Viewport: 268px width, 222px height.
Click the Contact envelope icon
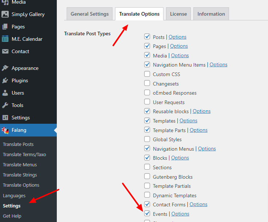click(x=5, y=51)
